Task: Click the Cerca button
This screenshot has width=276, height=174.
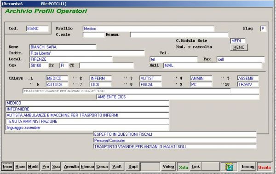Action: pyautogui.click(x=102, y=167)
